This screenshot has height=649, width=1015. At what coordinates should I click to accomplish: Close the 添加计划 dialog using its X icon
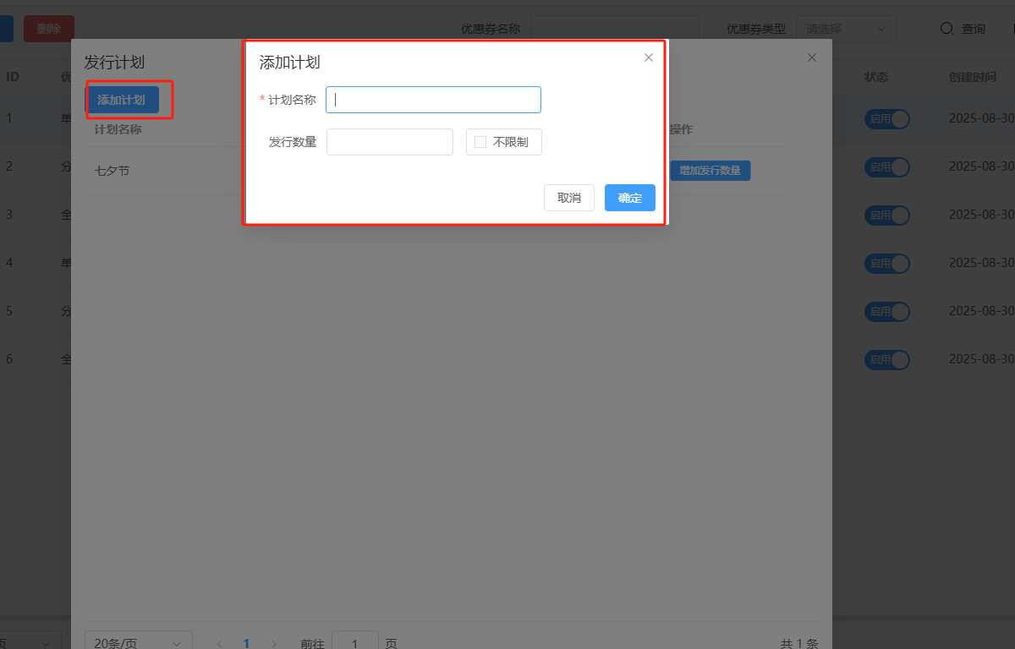tap(649, 57)
